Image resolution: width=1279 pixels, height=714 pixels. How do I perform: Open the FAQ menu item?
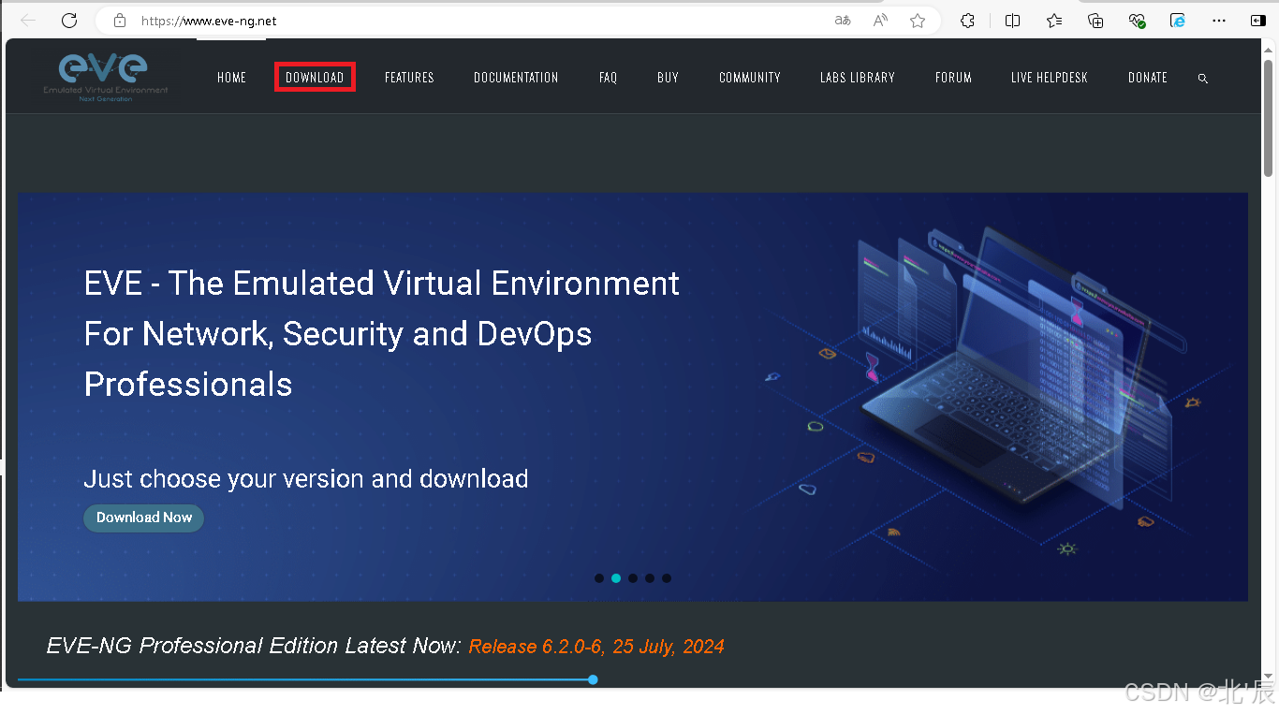609,78
